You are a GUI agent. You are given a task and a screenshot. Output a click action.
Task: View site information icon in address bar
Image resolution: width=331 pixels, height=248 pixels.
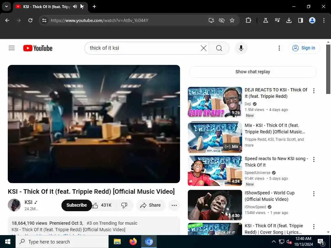(44, 20)
